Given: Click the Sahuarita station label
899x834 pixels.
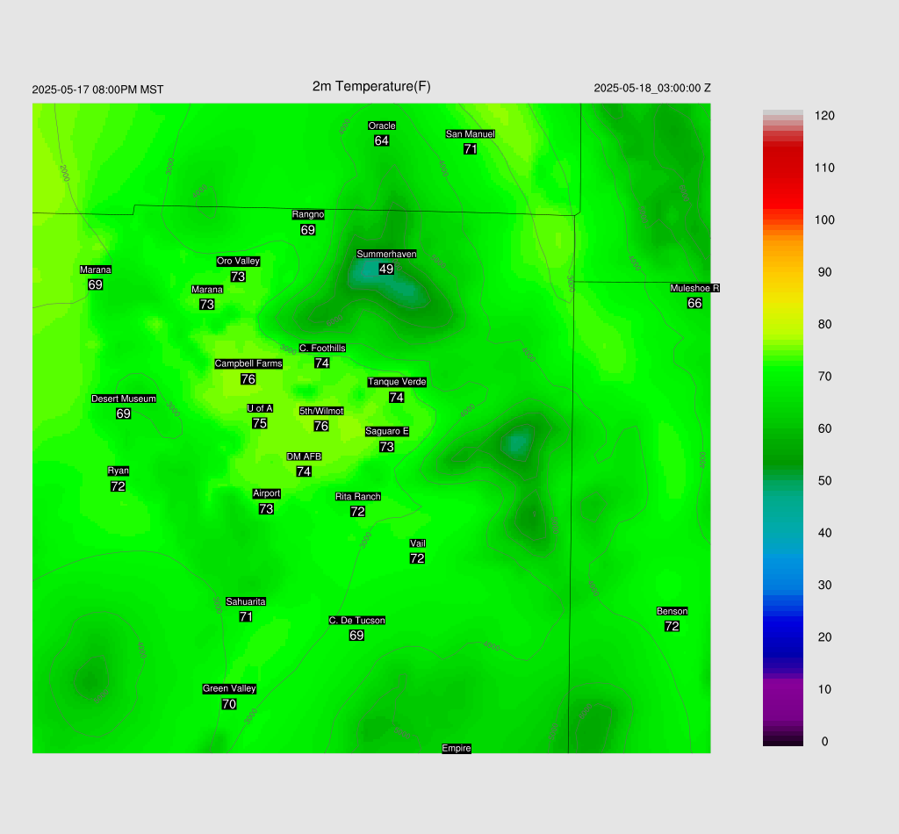Looking at the screenshot, I should point(246,602).
